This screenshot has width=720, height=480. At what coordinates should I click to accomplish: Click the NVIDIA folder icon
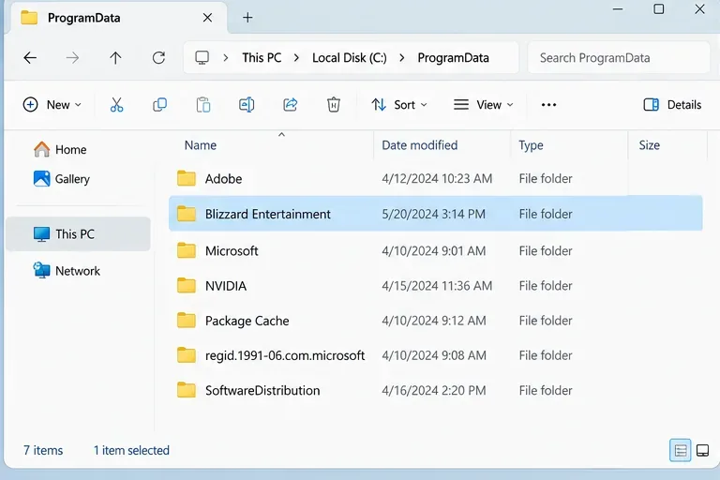click(187, 286)
